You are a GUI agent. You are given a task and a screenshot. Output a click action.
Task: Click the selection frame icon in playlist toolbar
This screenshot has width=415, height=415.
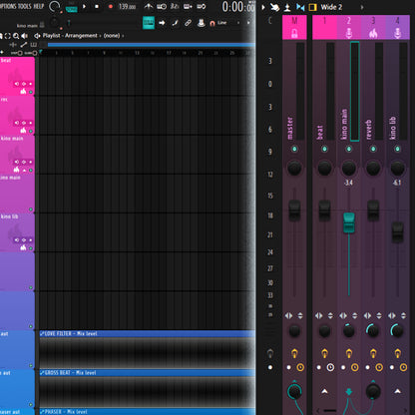click(x=7, y=36)
